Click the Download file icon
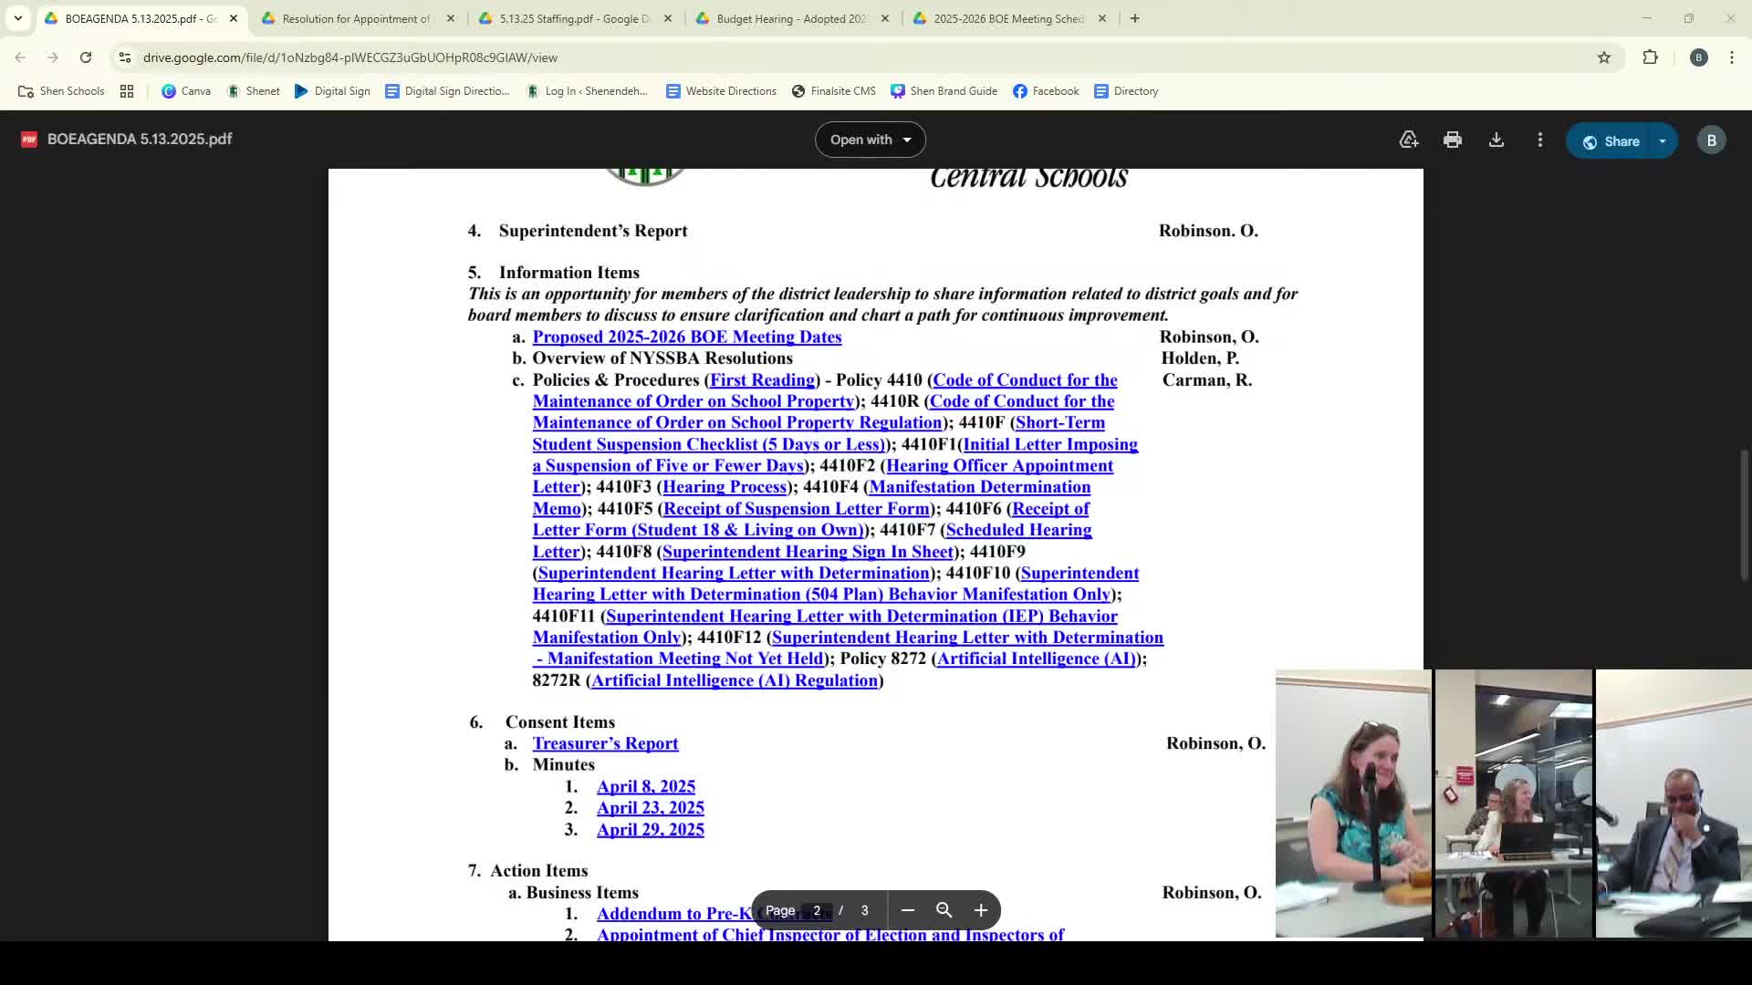The height and width of the screenshot is (985, 1752). [1496, 140]
